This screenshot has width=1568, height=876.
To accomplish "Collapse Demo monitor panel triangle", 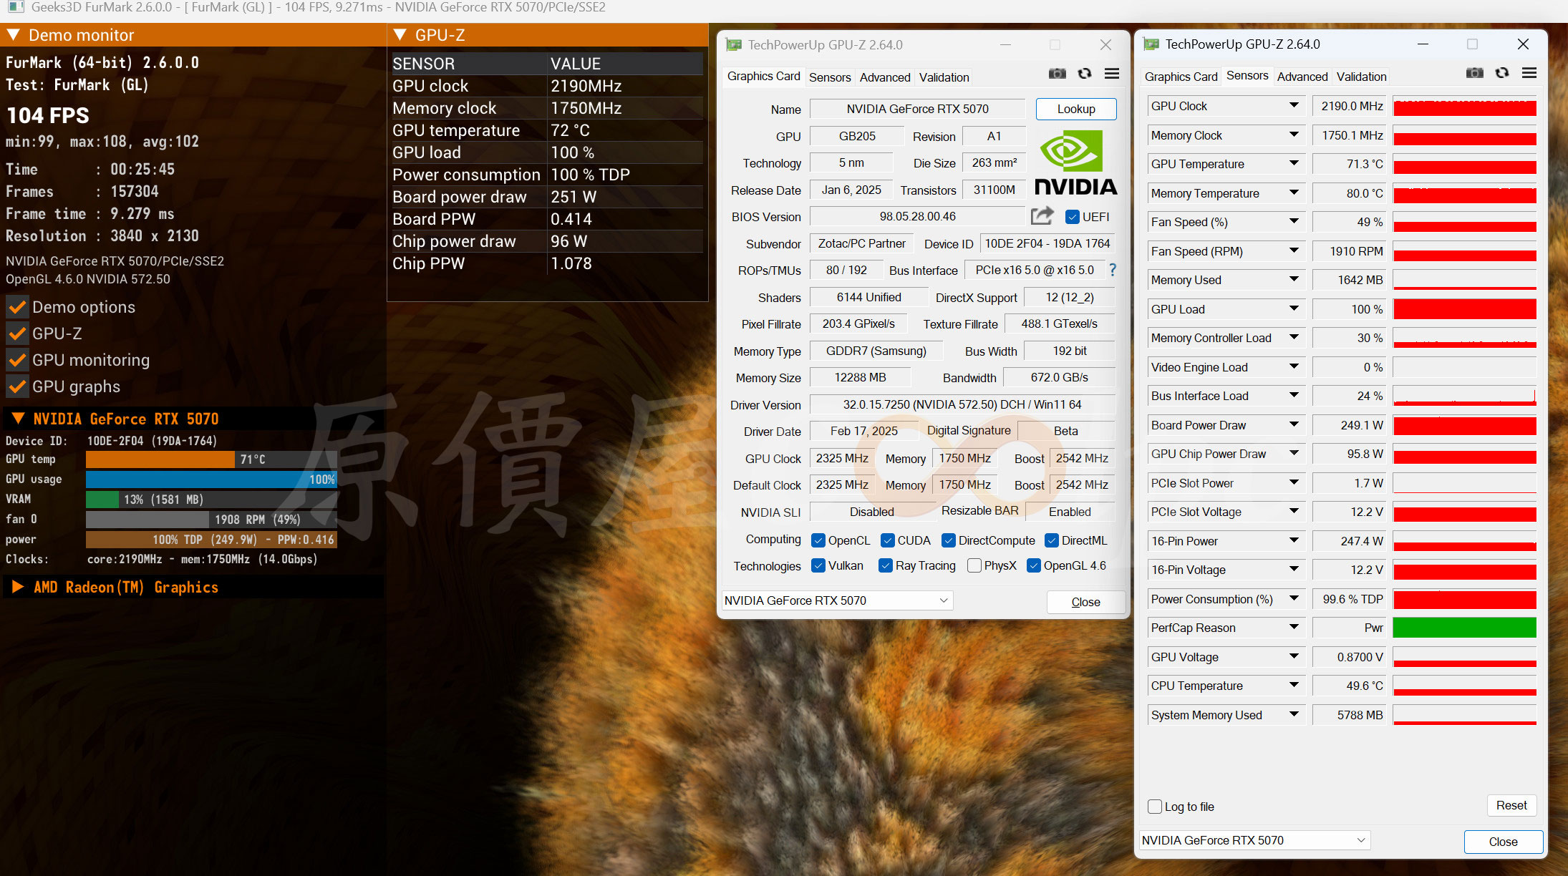I will pos(13,34).
